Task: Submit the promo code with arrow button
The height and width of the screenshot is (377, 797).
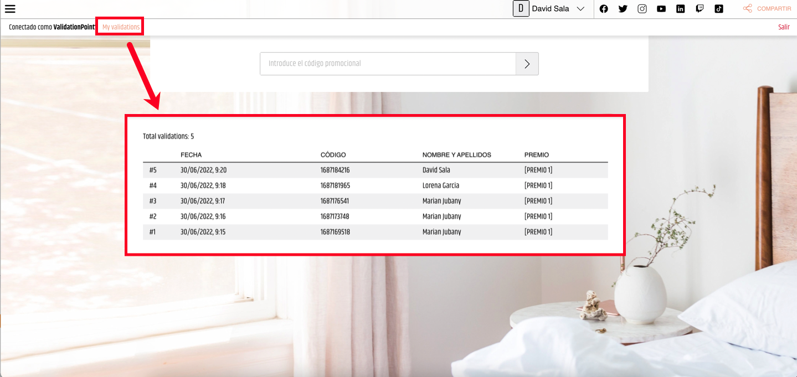Action: point(527,64)
